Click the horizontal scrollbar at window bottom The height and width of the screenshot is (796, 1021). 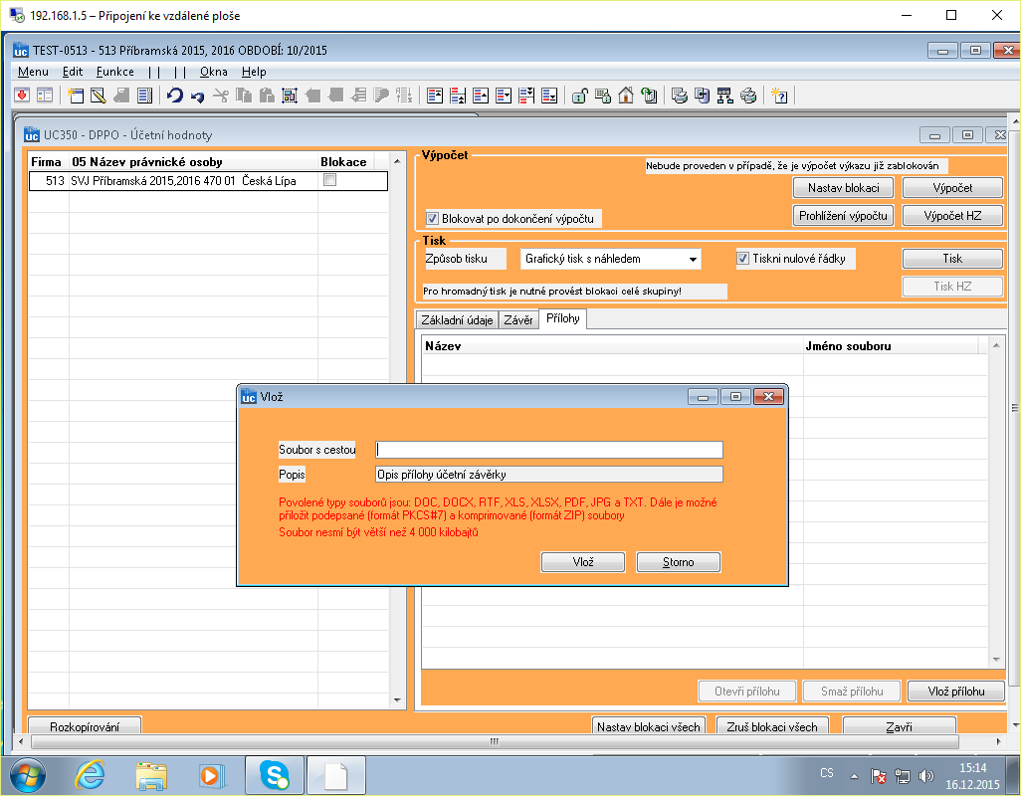coord(495,741)
